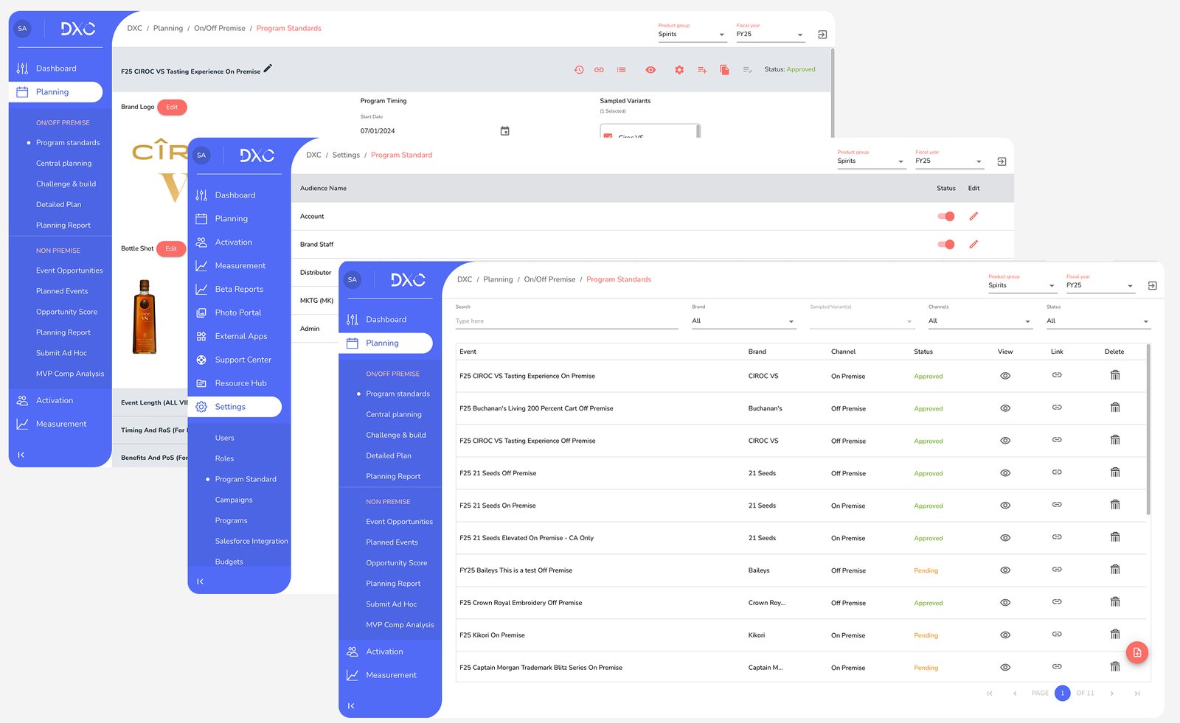Open Brand filter dropdown in front window
The height and width of the screenshot is (723, 1180).
[743, 321]
